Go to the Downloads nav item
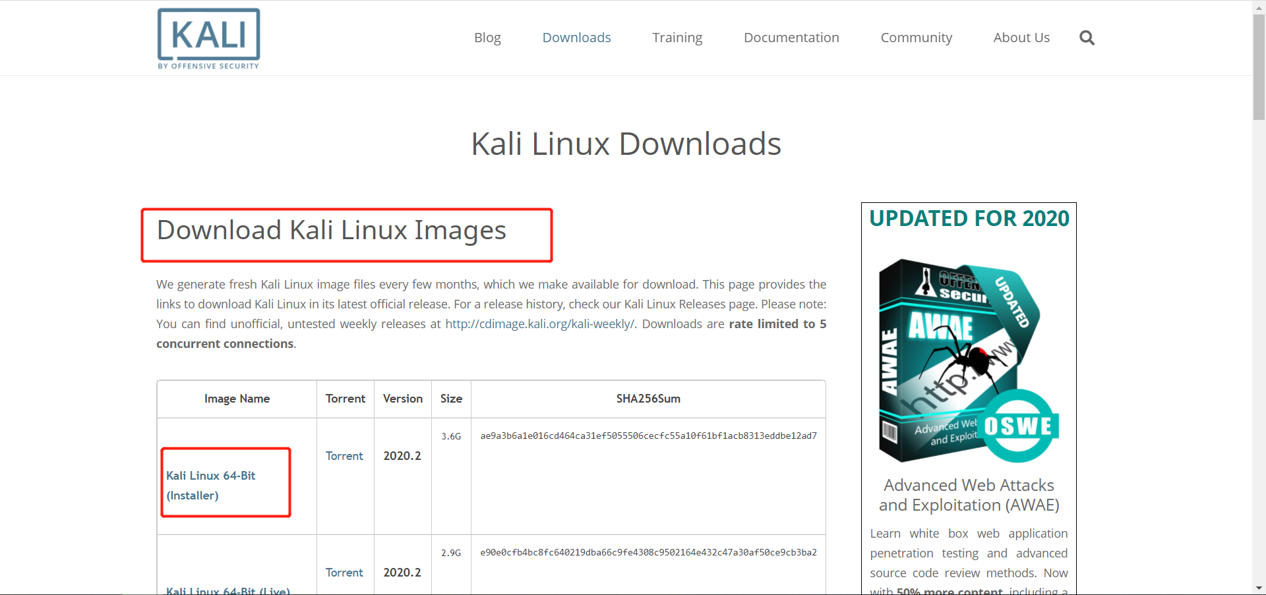 (576, 38)
